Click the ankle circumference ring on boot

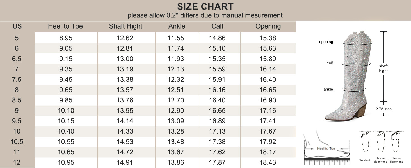pyautogui.click(x=354, y=89)
